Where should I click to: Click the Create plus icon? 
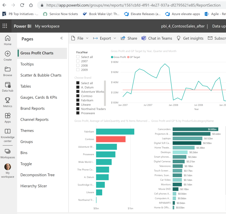8,54
